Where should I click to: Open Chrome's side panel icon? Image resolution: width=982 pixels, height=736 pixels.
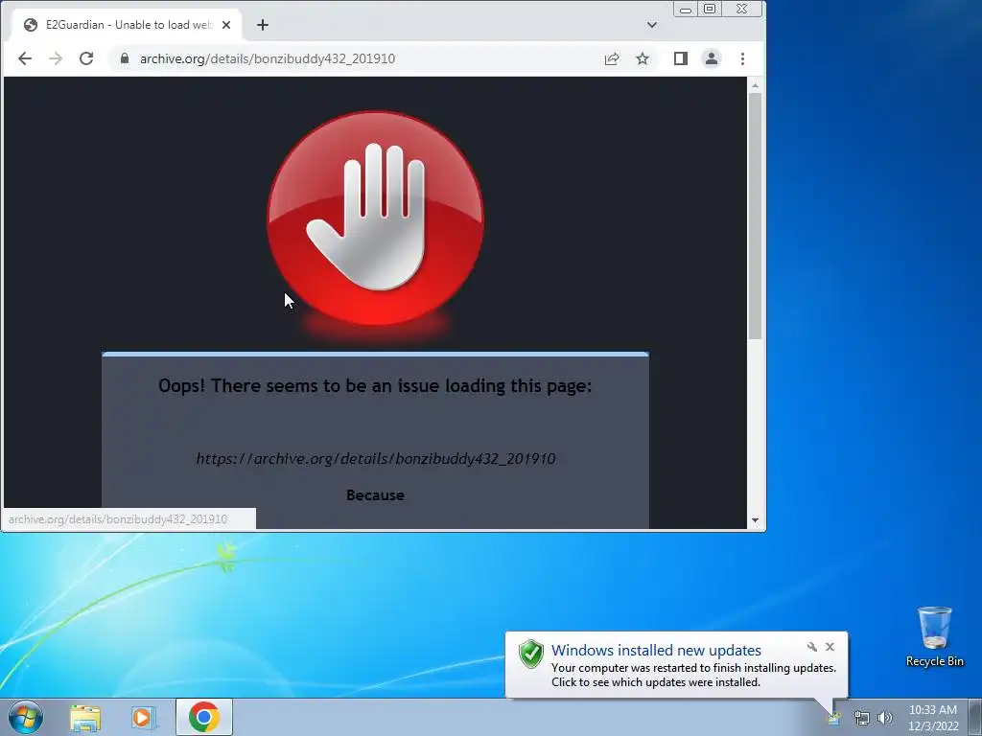click(x=681, y=58)
